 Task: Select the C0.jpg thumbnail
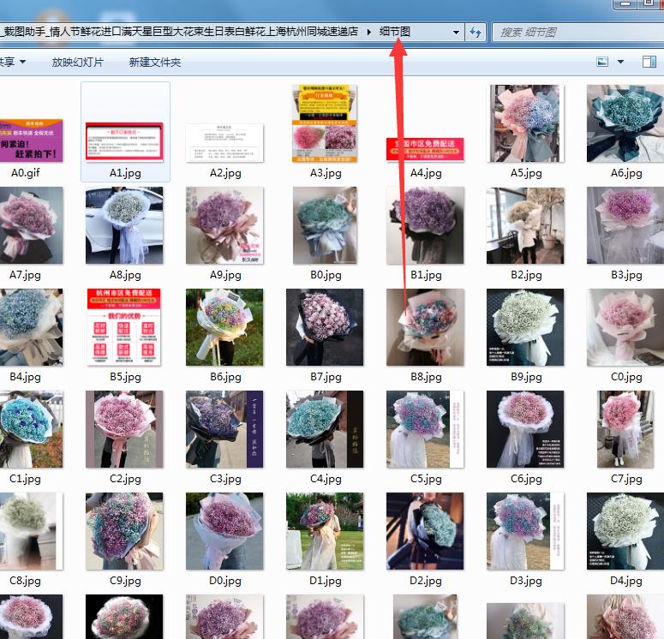[625, 327]
